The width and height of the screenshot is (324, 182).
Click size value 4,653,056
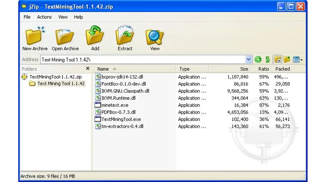click(238, 112)
